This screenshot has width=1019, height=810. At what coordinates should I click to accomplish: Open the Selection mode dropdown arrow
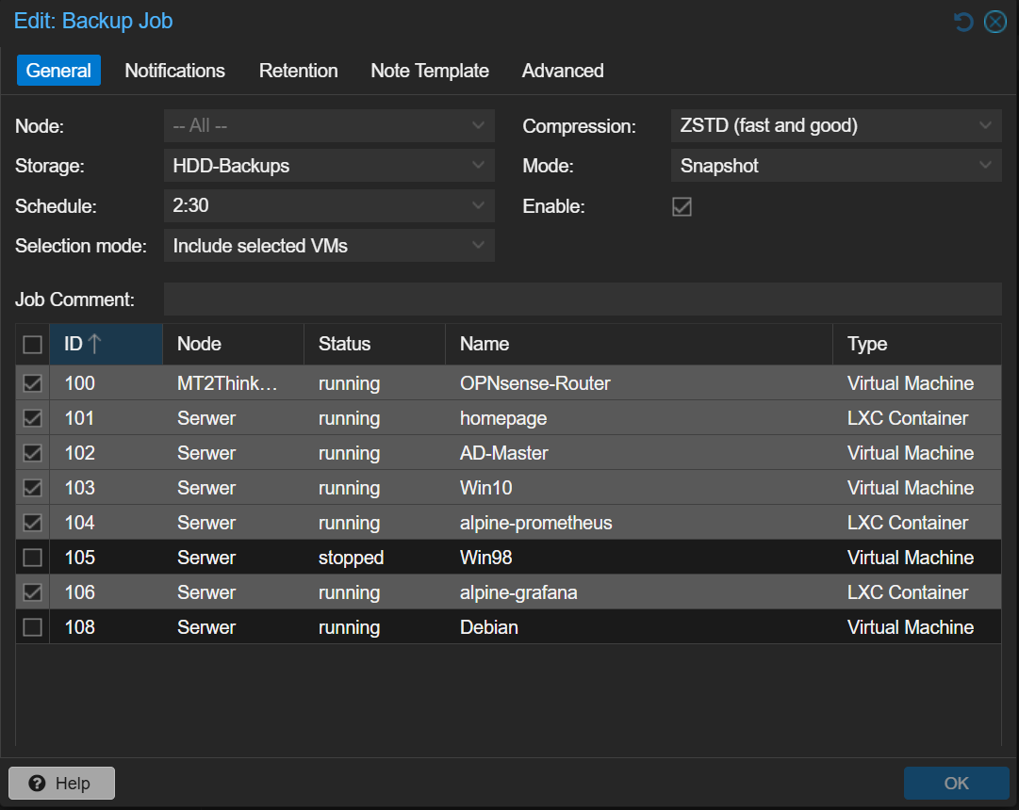pyautogui.click(x=478, y=246)
